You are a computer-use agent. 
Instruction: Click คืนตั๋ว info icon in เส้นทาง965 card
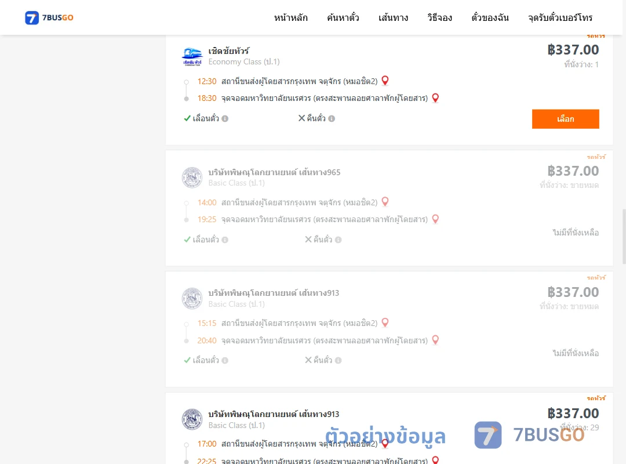pyautogui.click(x=338, y=240)
